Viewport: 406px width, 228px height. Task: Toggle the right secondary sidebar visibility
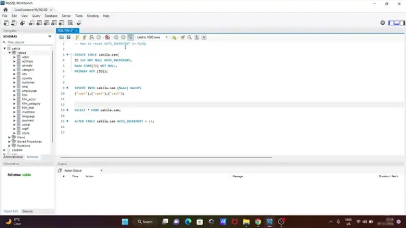coord(402,23)
